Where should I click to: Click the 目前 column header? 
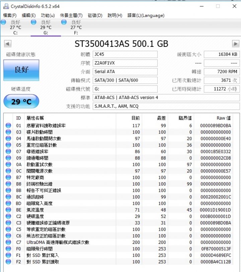(129, 118)
